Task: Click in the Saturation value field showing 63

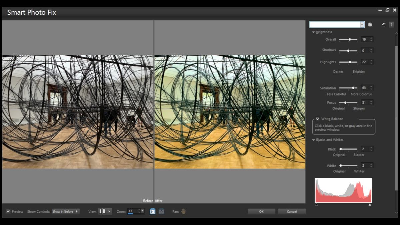Action: click(x=365, y=88)
